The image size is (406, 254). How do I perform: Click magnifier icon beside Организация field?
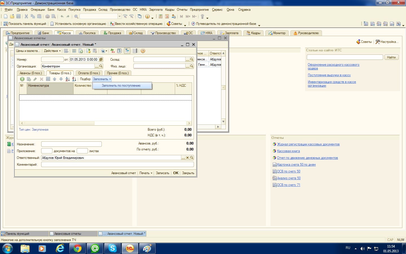tap(101, 66)
